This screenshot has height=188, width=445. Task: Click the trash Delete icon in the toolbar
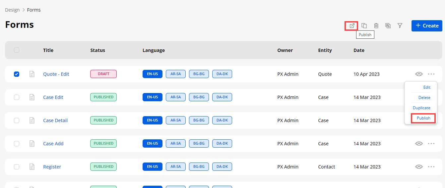coord(376,26)
